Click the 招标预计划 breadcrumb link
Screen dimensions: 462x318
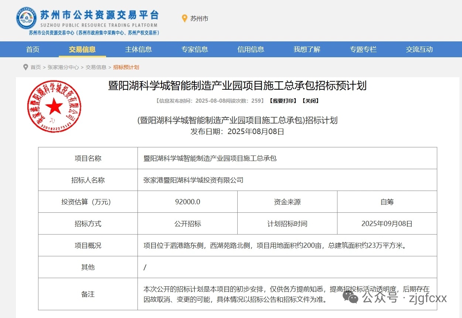pos(126,67)
